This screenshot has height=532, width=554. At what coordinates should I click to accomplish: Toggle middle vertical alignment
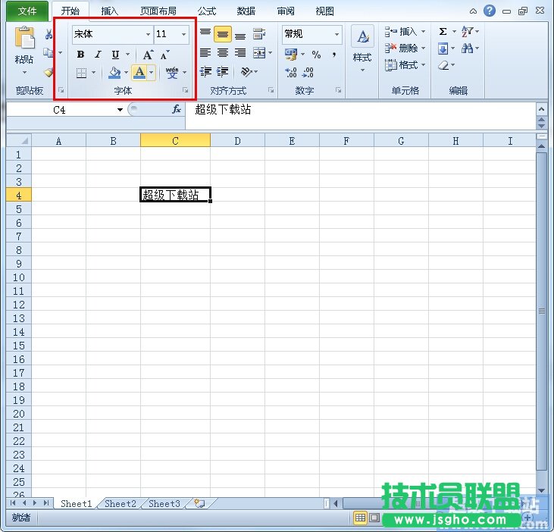click(x=223, y=34)
